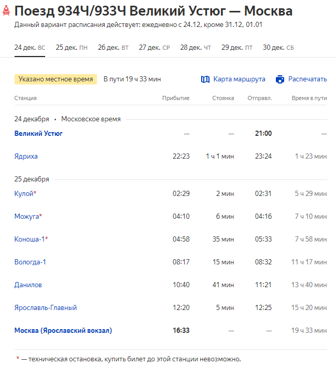Switch to the 28 дек. чт tab
This screenshot has width=336, height=366.
[x=195, y=48]
